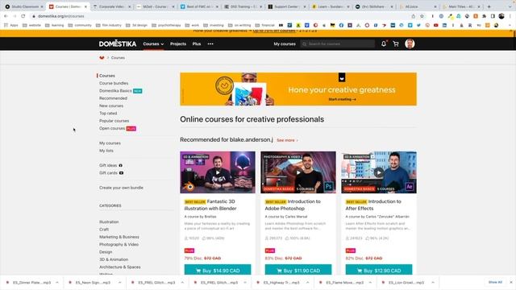
Task: Click Show All downloads button
Action: (x=495, y=282)
